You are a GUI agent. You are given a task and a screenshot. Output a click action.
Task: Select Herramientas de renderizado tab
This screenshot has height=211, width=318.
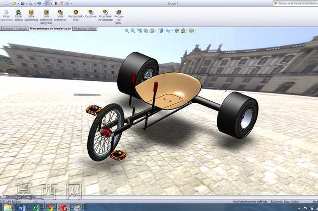pos(50,29)
